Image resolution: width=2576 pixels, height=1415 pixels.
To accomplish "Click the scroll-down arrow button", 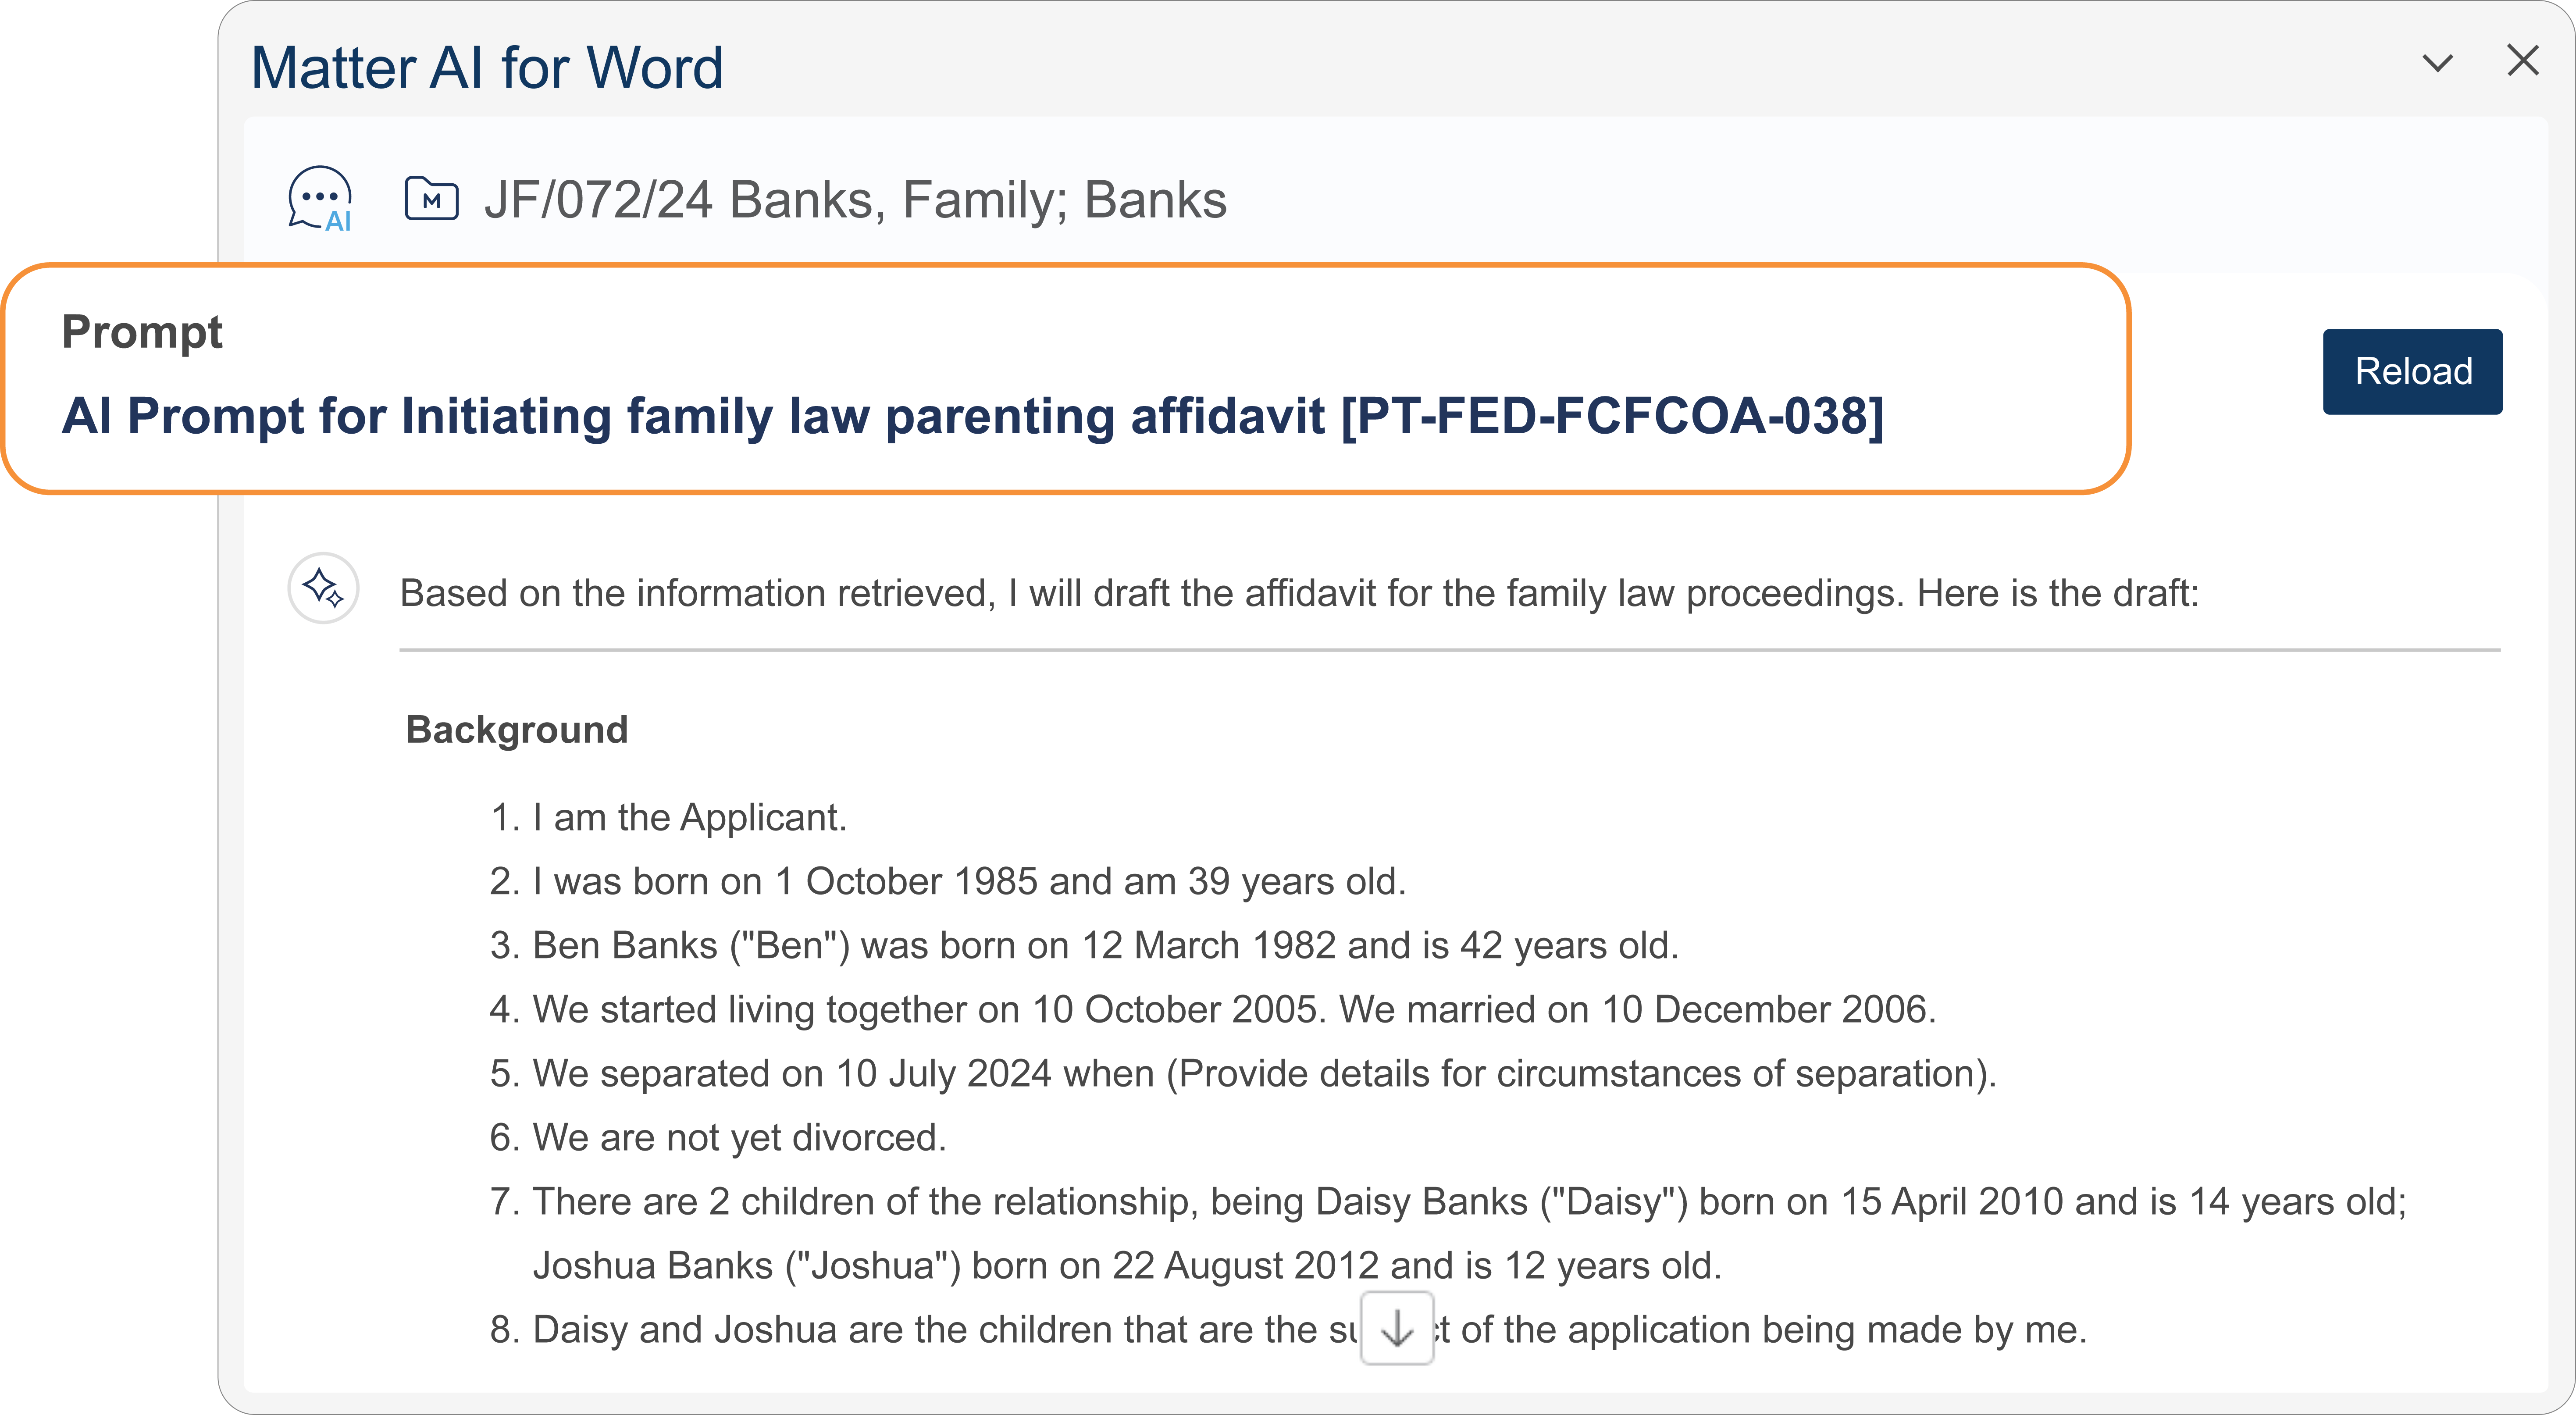I will pos(1396,1329).
